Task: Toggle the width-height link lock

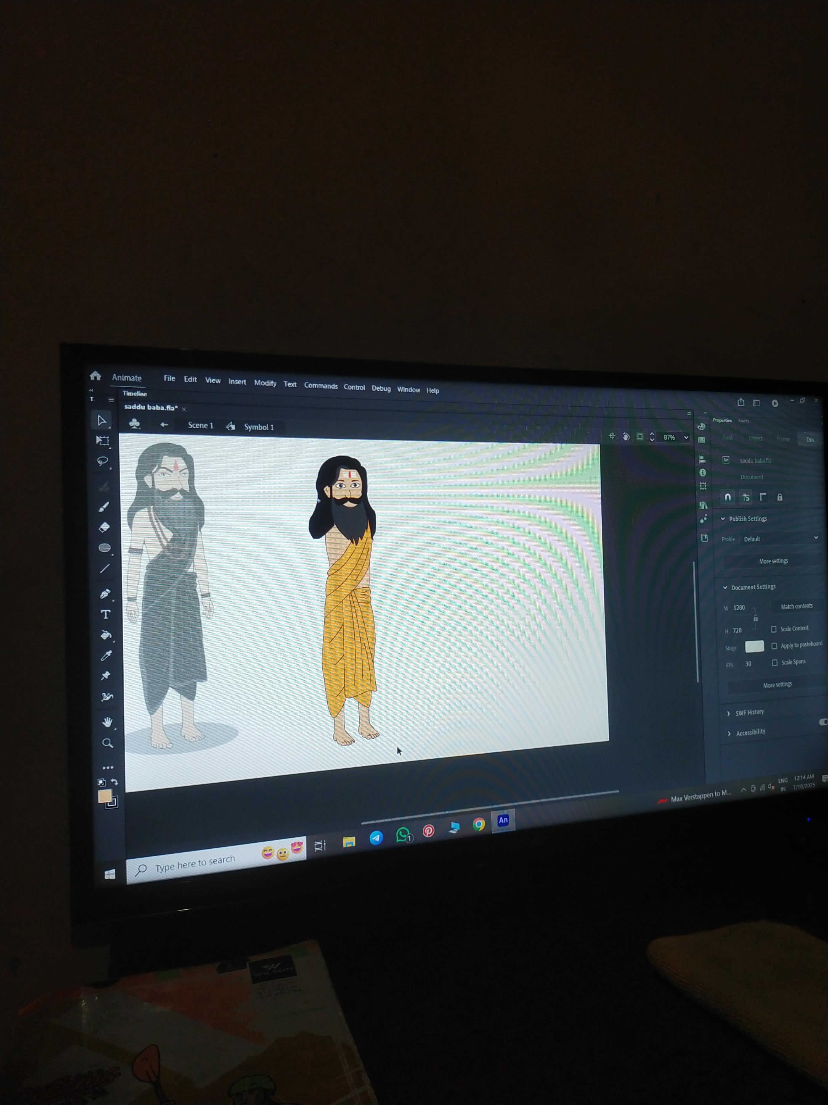Action: [756, 619]
